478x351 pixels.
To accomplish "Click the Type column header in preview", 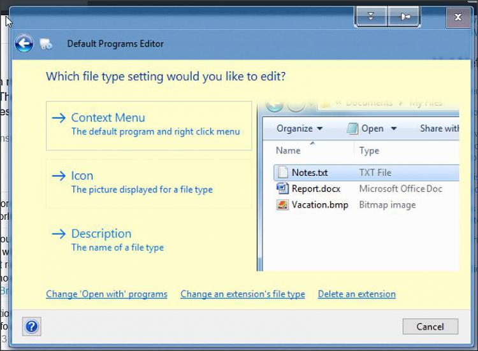I will point(369,150).
